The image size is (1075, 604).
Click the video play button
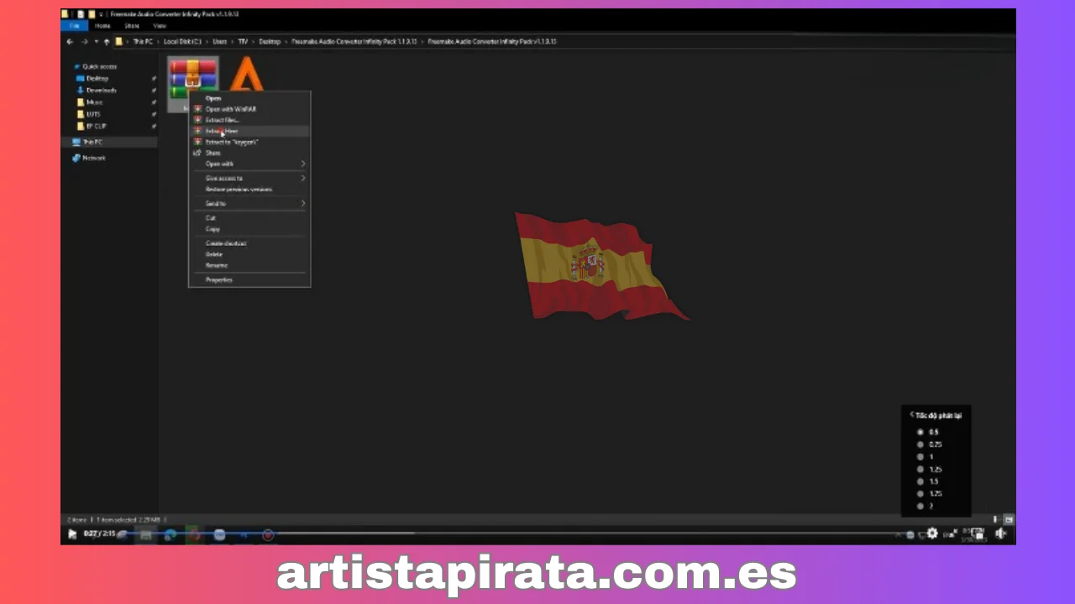click(x=72, y=534)
